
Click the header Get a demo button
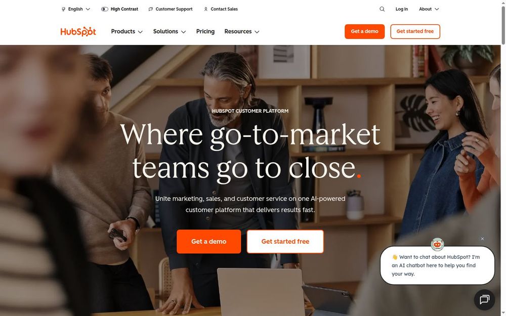coord(364,31)
